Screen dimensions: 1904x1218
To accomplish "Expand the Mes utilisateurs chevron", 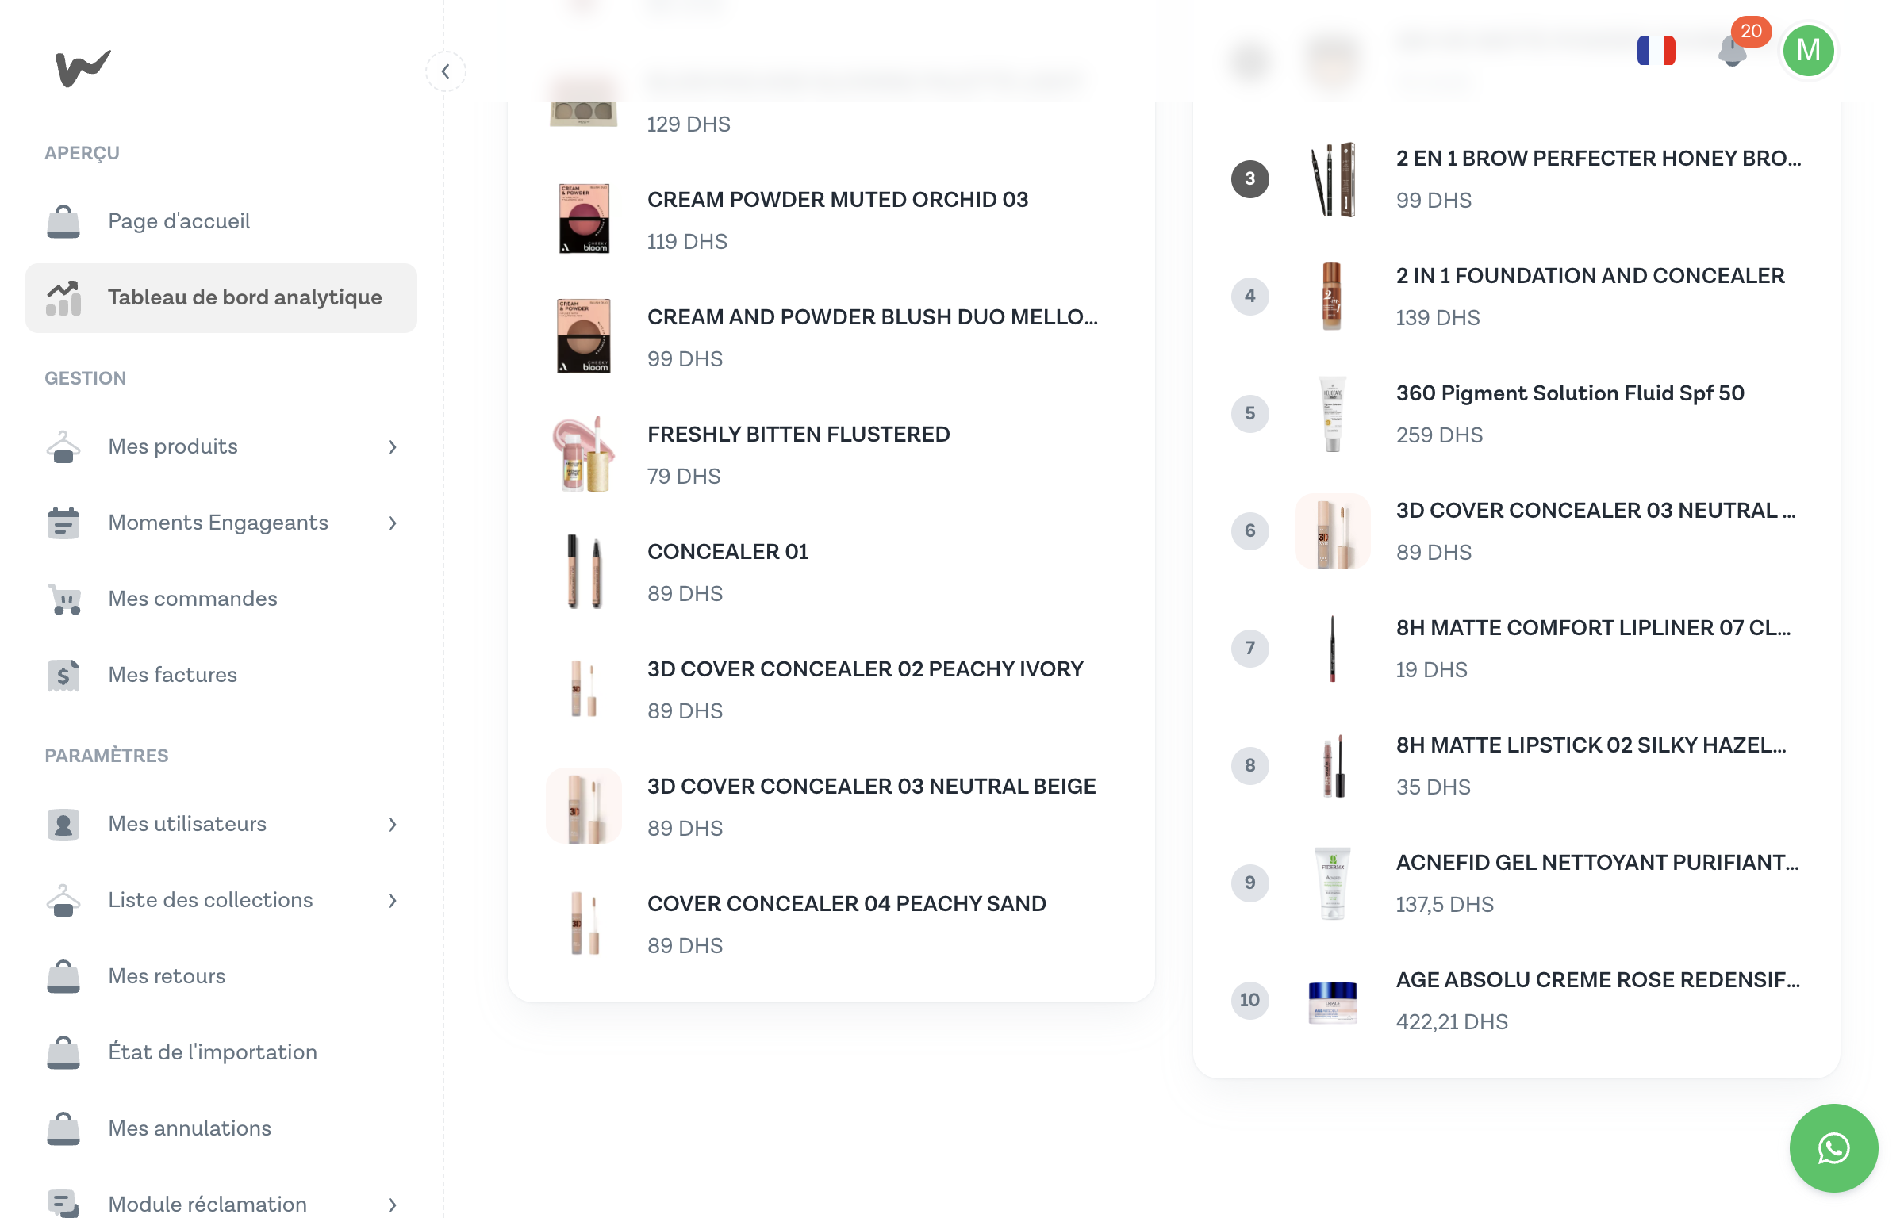I will point(392,825).
